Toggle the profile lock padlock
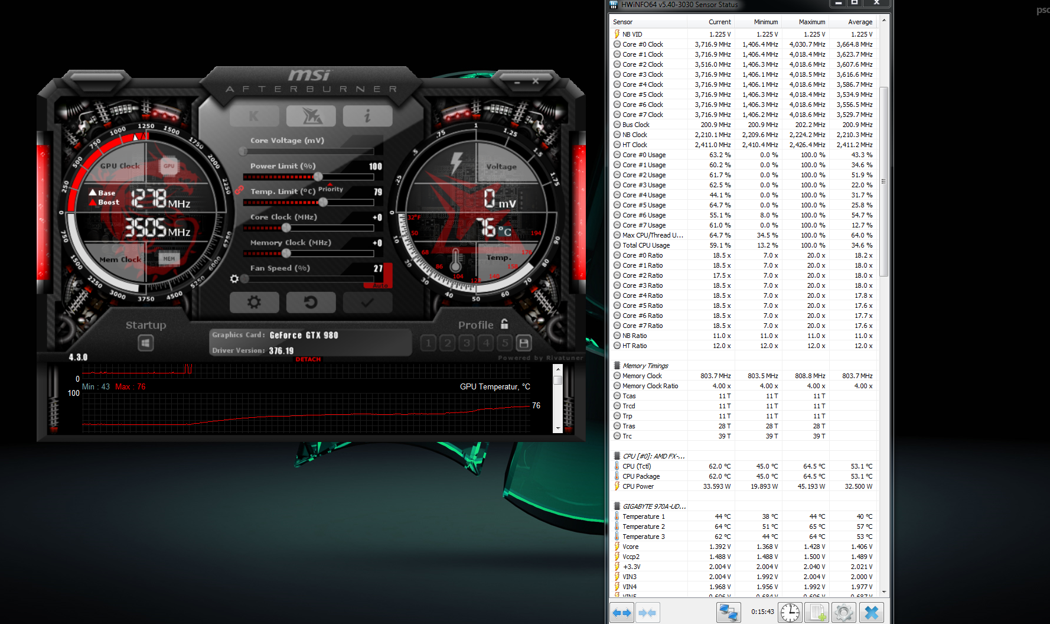Screen dimensions: 1050x624 (x=504, y=324)
